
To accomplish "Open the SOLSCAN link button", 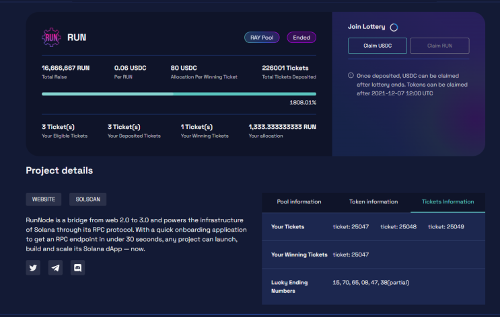I will 88,199.
